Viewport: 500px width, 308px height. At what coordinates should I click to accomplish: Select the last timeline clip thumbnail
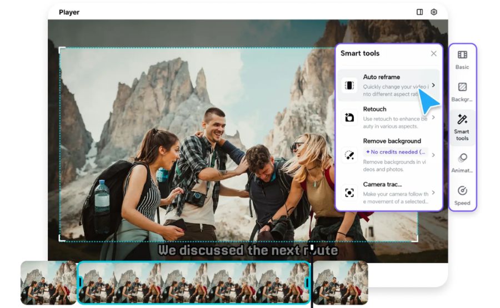click(x=341, y=282)
